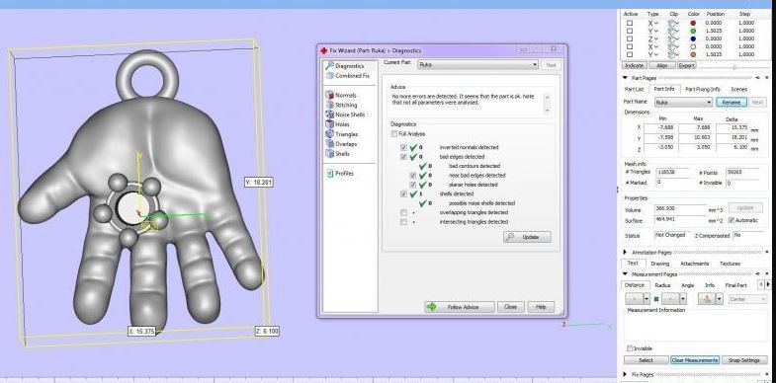Click the Follow Advice button
Viewport: 776px width, 383px height.
[x=460, y=307]
